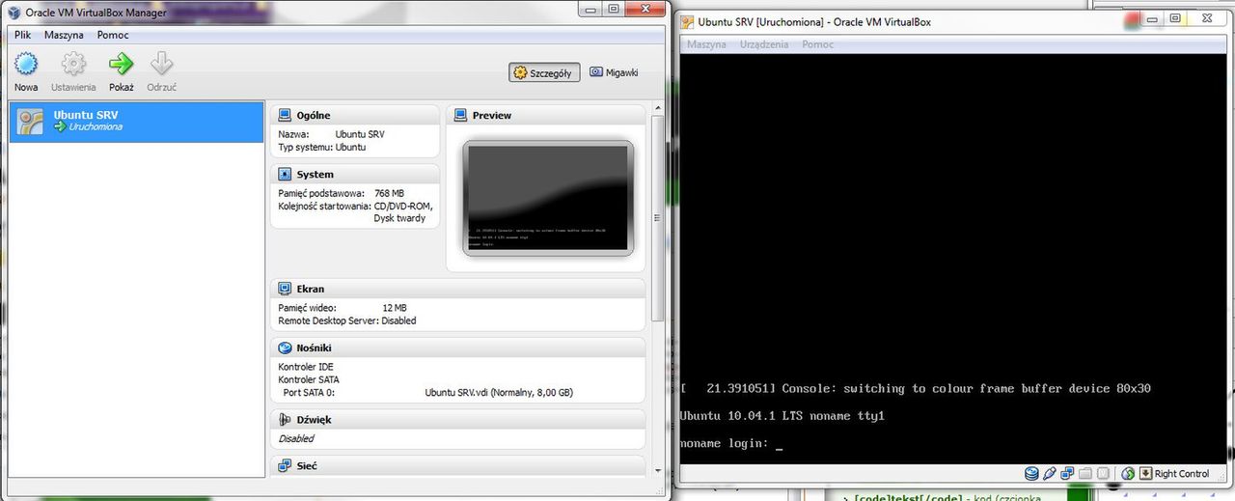Click the 'Kontroler IDE' storage row
The width and height of the screenshot is (1235, 501).
click(305, 367)
